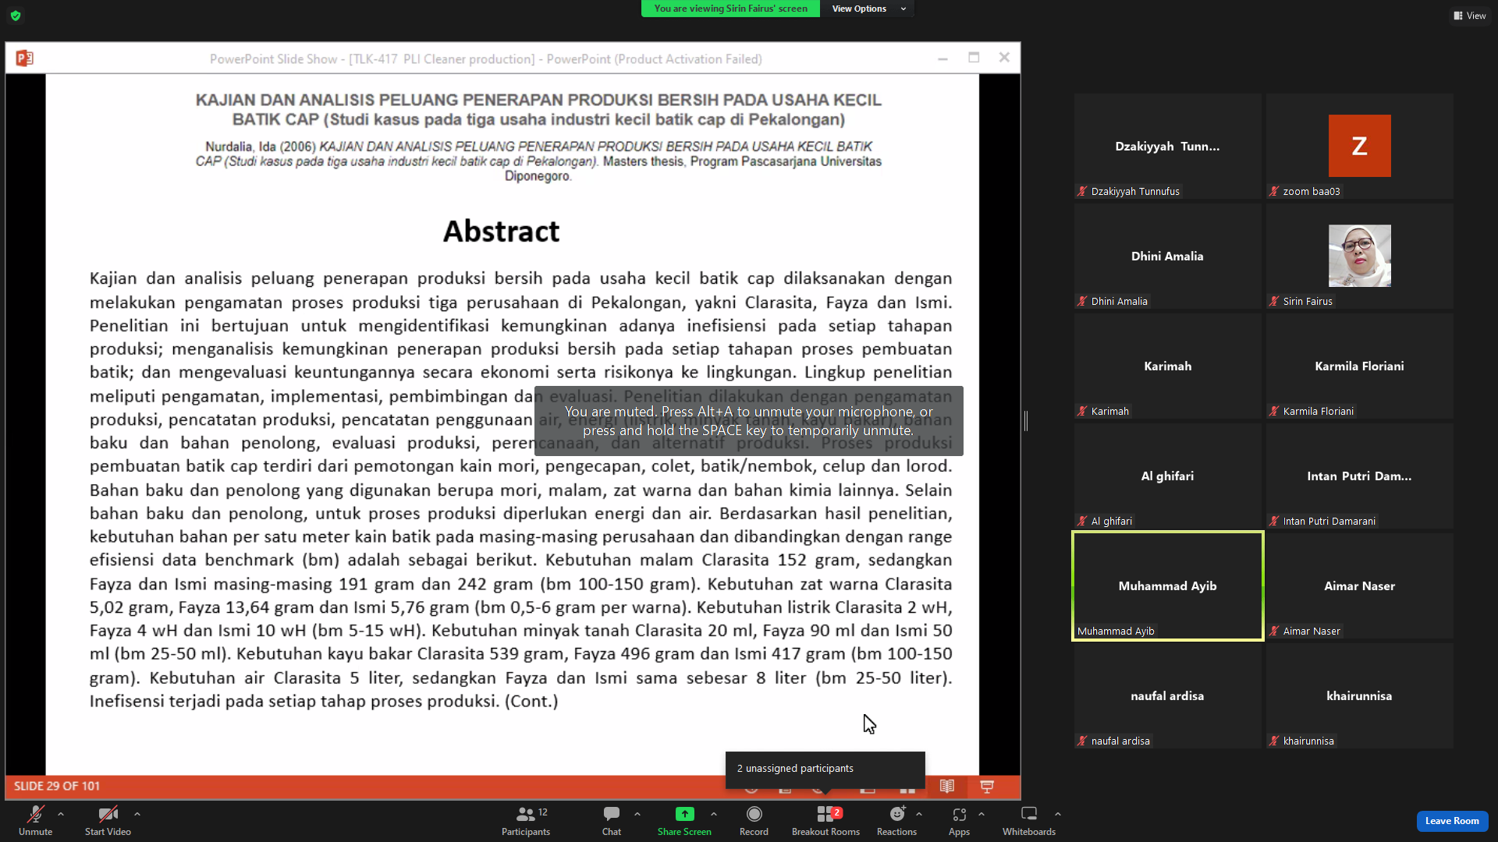1498x842 pixels.
Task: Open the Participants panel
Action: coord(526,820)
